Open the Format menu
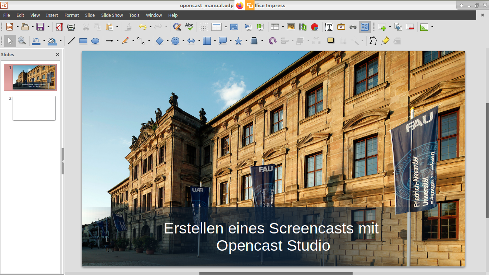This screenshot has height=275, width=489. click(72, 15)
